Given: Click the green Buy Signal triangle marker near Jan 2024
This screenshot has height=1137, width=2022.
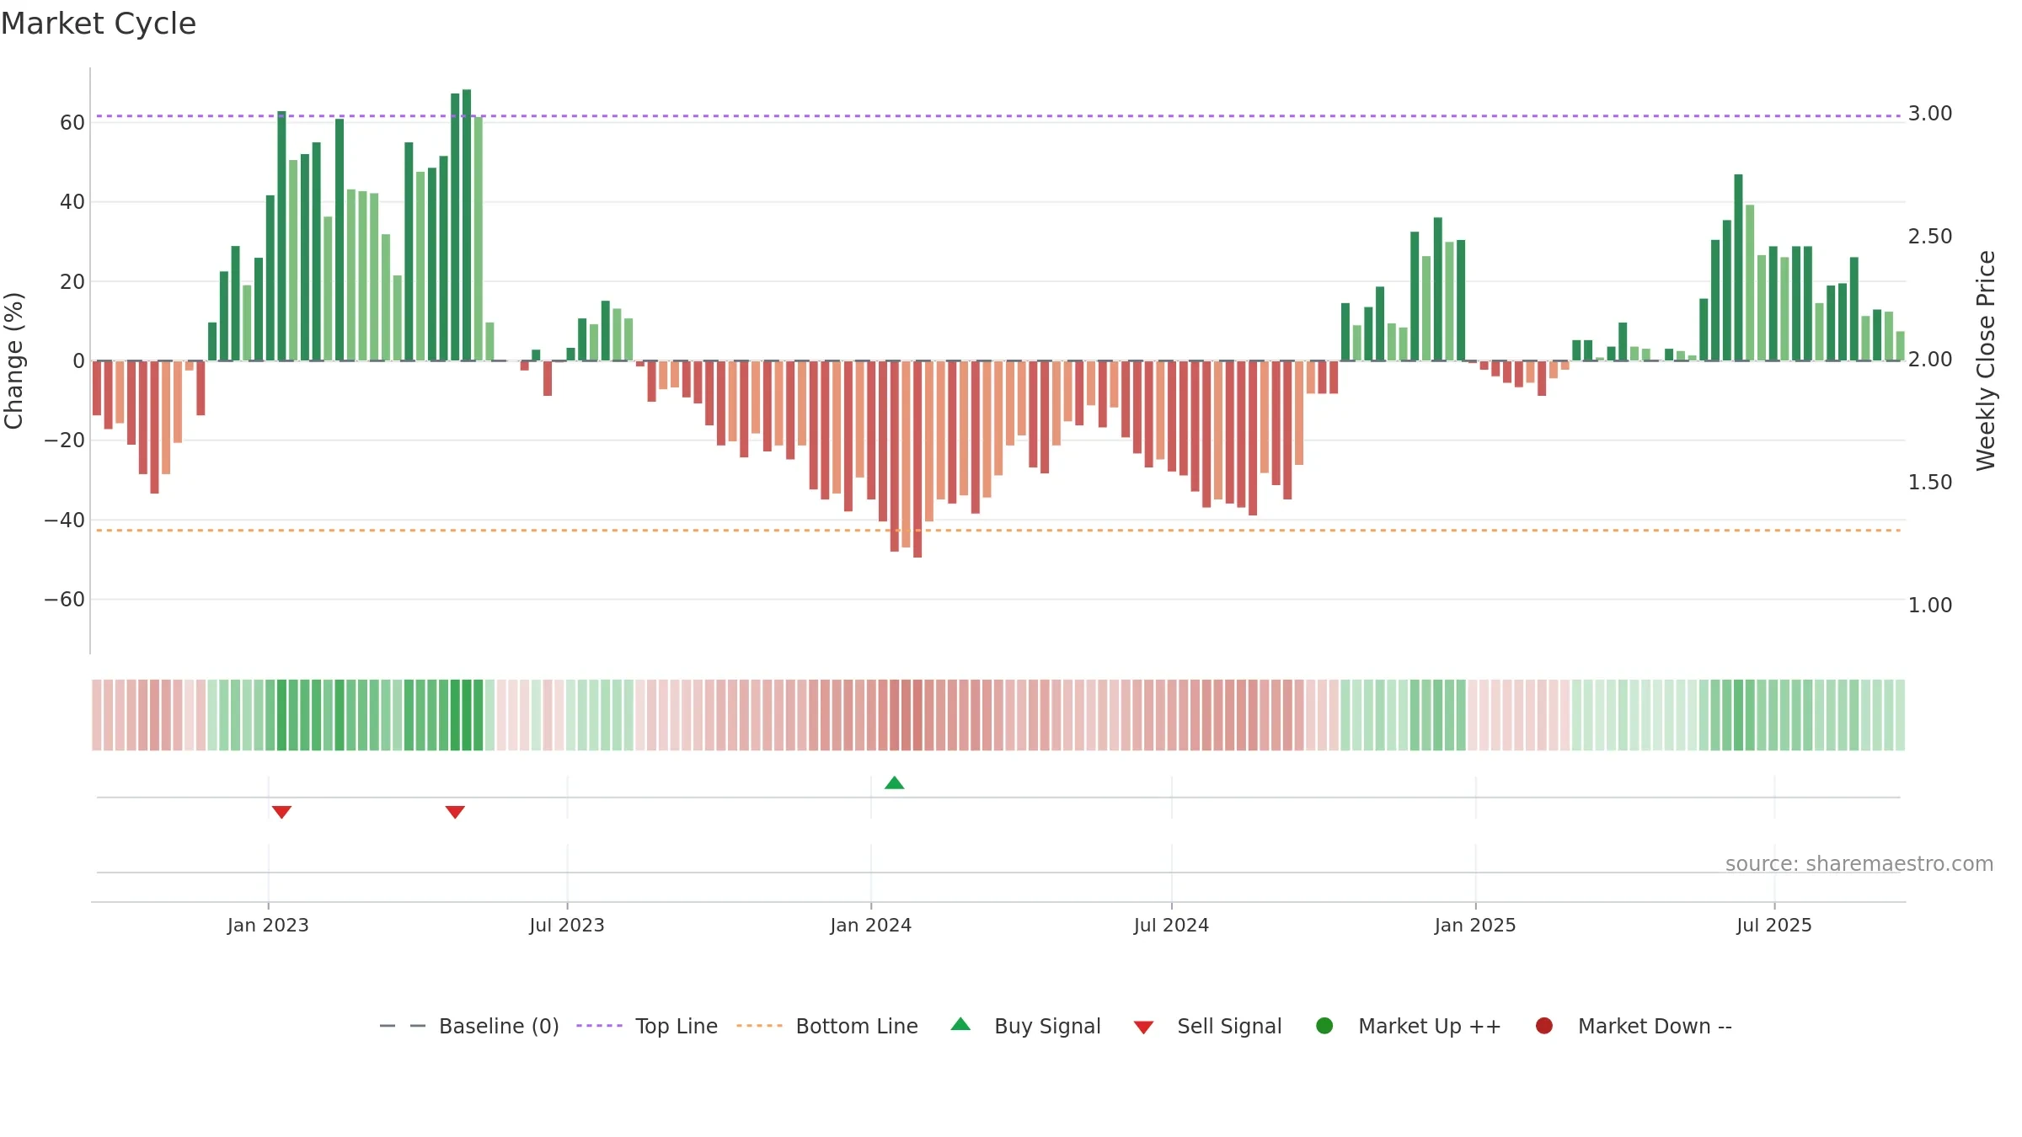Looking at the screenshot, I should tap(895, 783).
